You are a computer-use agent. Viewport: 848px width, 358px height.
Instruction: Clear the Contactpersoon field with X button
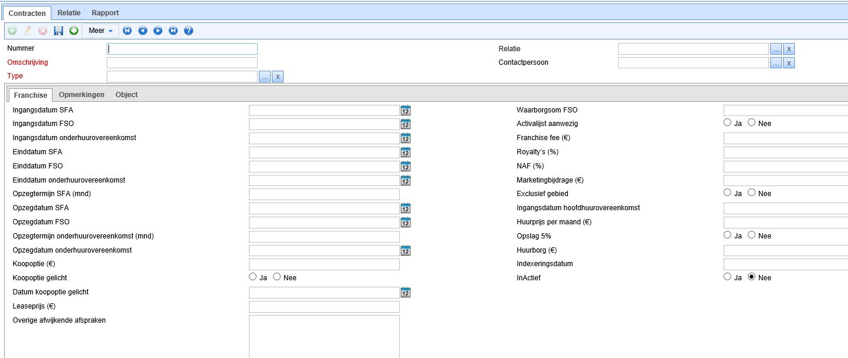789,63
